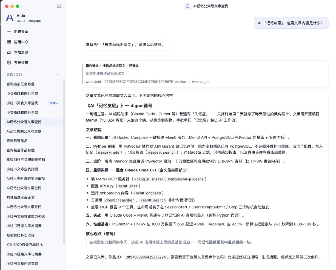This screenshot has height=270, width=336.
Task: Click the title AI记忆公众号文章查找 at top
Action: (210, 6)
